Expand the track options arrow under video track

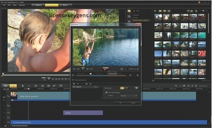click(4, 100)
